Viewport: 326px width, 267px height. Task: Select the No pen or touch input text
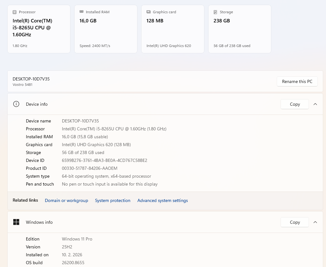(110, 184)
